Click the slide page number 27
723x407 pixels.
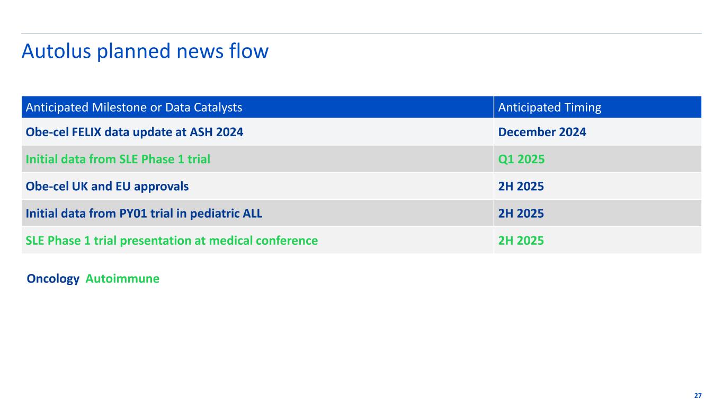pos(698,396)
